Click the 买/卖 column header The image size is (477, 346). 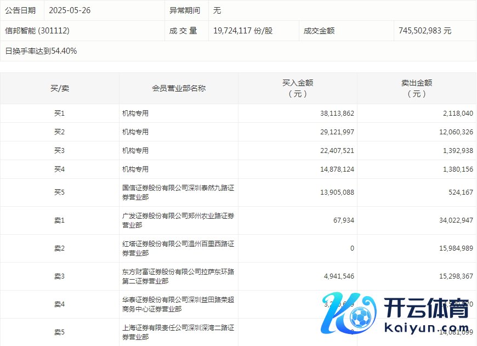(x=60, y=88)
